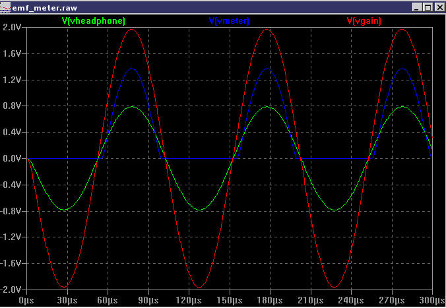Click the 2.0V vertical axis label
The width and height of the screenshot is (446, 308).
[x=12, y=27]
